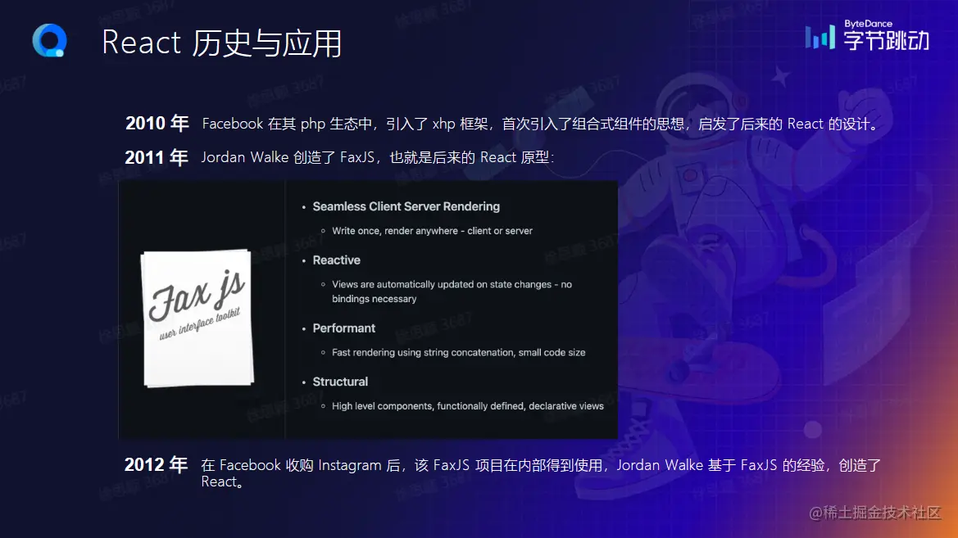
Task: Click the blue circular logo beside the title
Action: pyautogui.click(x=49, y=40)
